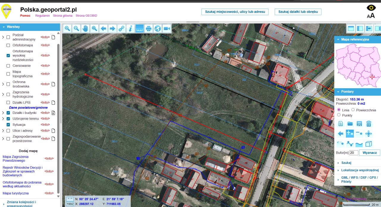Expand Zagrożenia hydrologiczne layer group

tap(3, 95)
